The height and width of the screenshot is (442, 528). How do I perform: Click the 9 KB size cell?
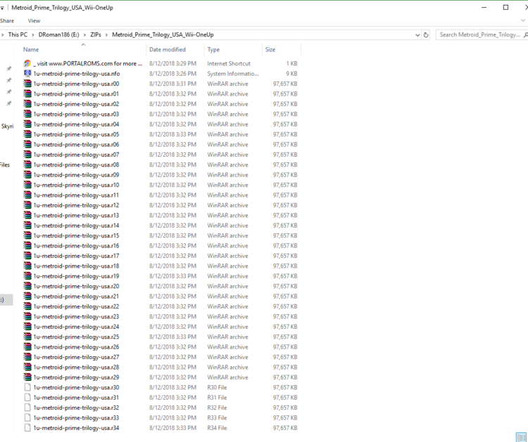[291, 74]
